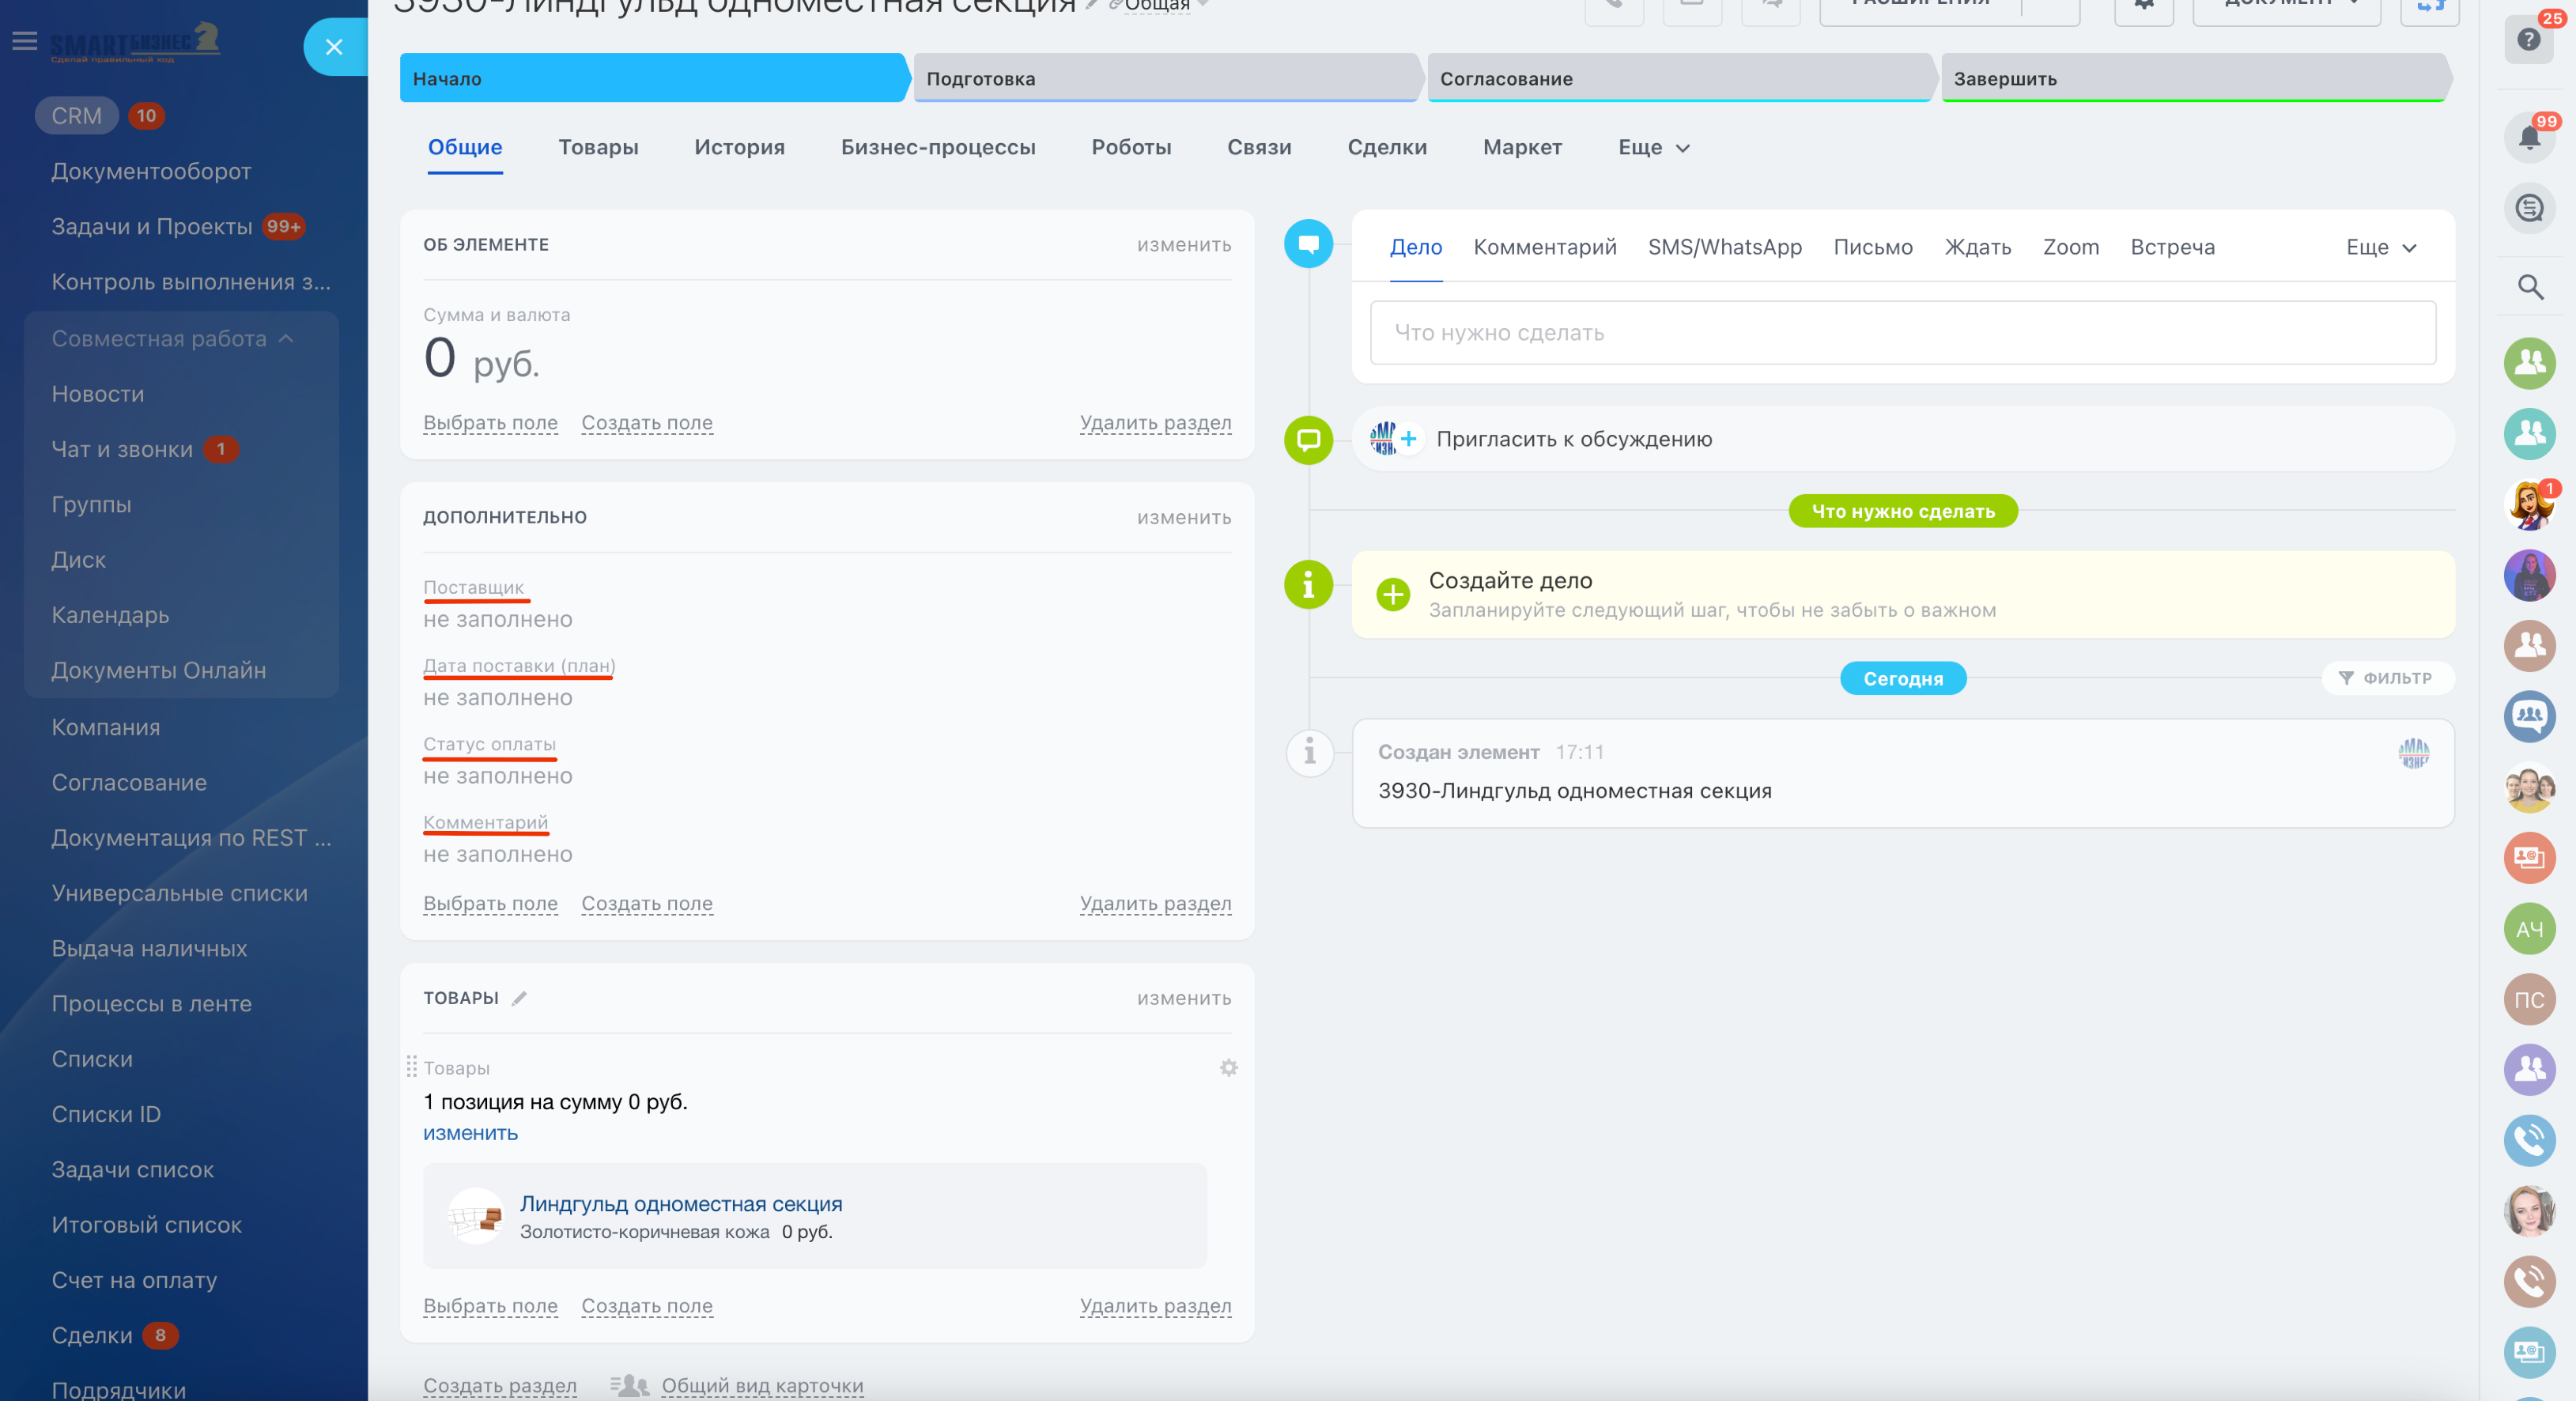Screen dimensions: 2576x1401
Task: Click the pencil icon next to ТОВАРЫ heading
Action: (x=519, y=998)
